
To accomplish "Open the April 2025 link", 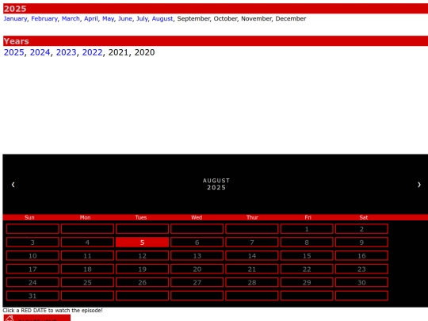I will tap(91, 18).
